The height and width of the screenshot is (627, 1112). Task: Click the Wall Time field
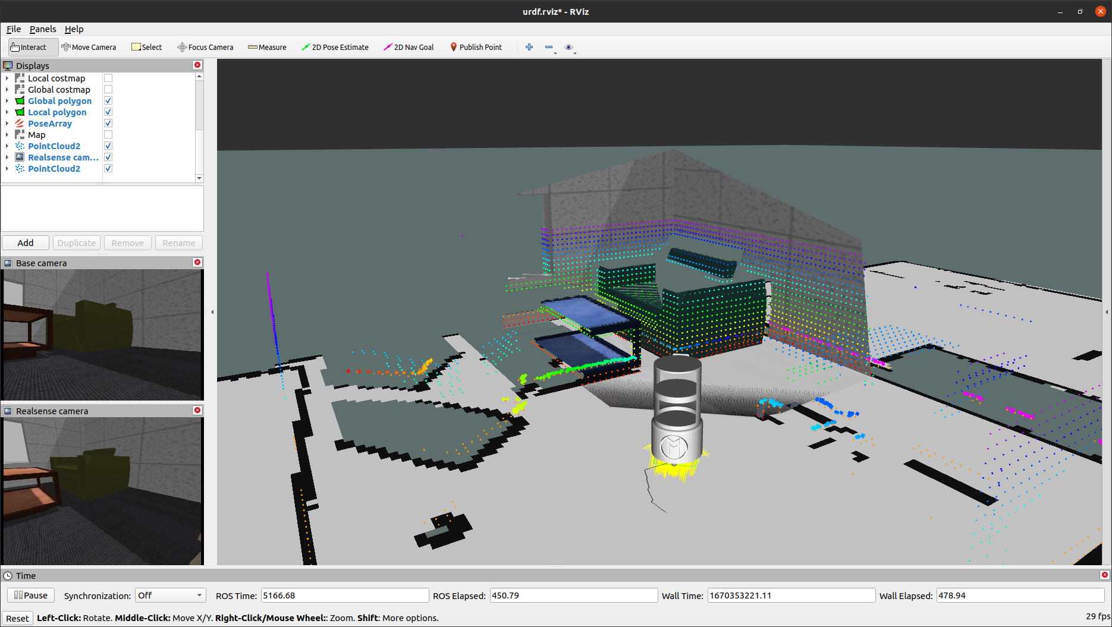[791, 595]
